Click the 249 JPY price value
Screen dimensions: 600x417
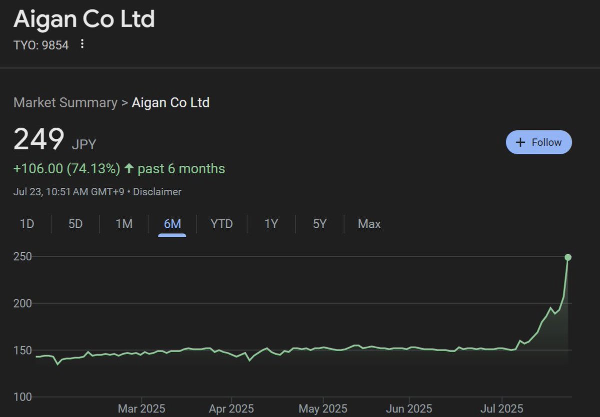pyautogui.click(x=54, y=139)
